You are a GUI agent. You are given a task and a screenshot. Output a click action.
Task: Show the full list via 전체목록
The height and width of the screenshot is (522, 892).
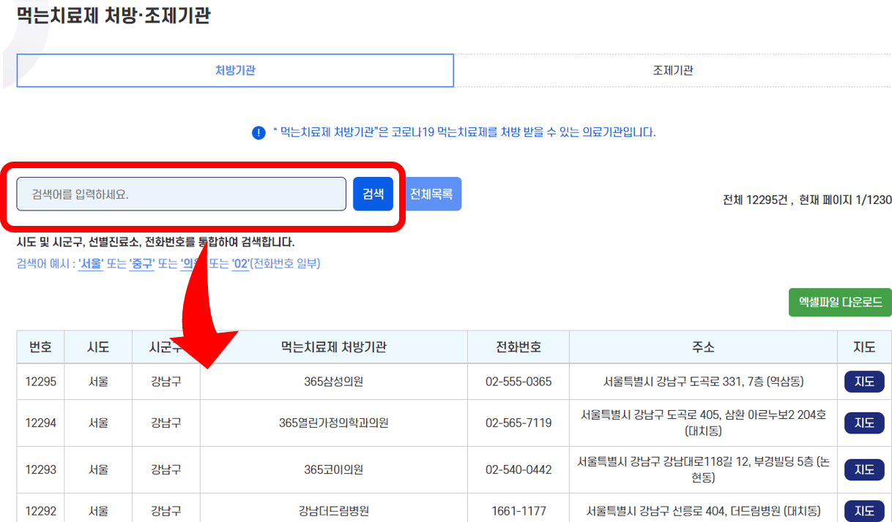432,193
